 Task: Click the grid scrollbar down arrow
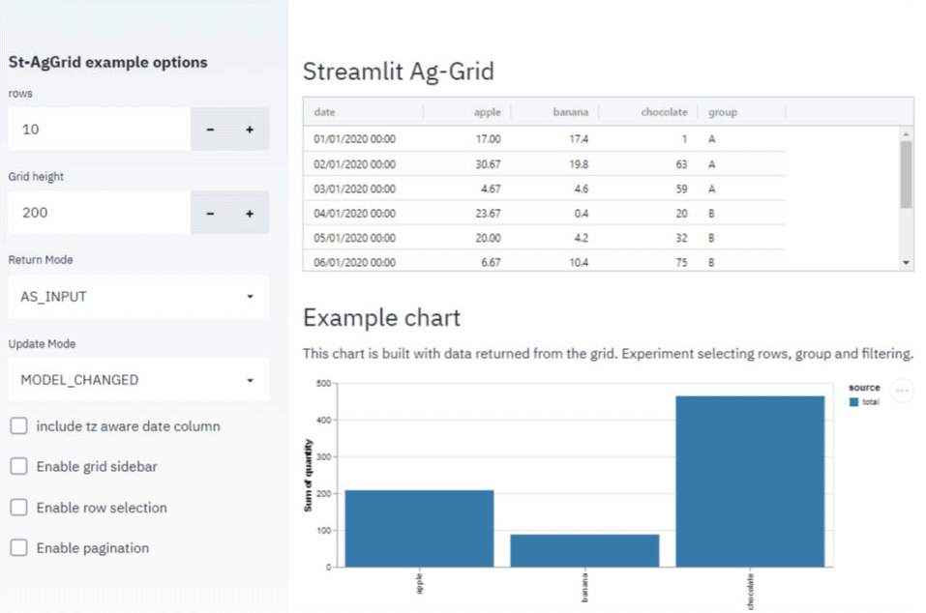click(x=906, y=262)
